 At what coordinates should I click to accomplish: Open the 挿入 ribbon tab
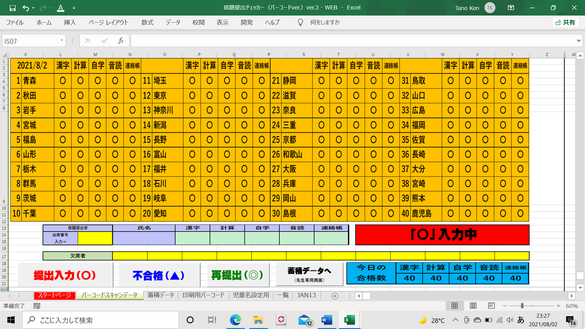(x=70, y=22)
